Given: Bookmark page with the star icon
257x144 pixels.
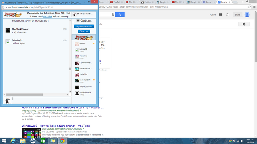Looking at the screenshot, I should click(249, 7).
